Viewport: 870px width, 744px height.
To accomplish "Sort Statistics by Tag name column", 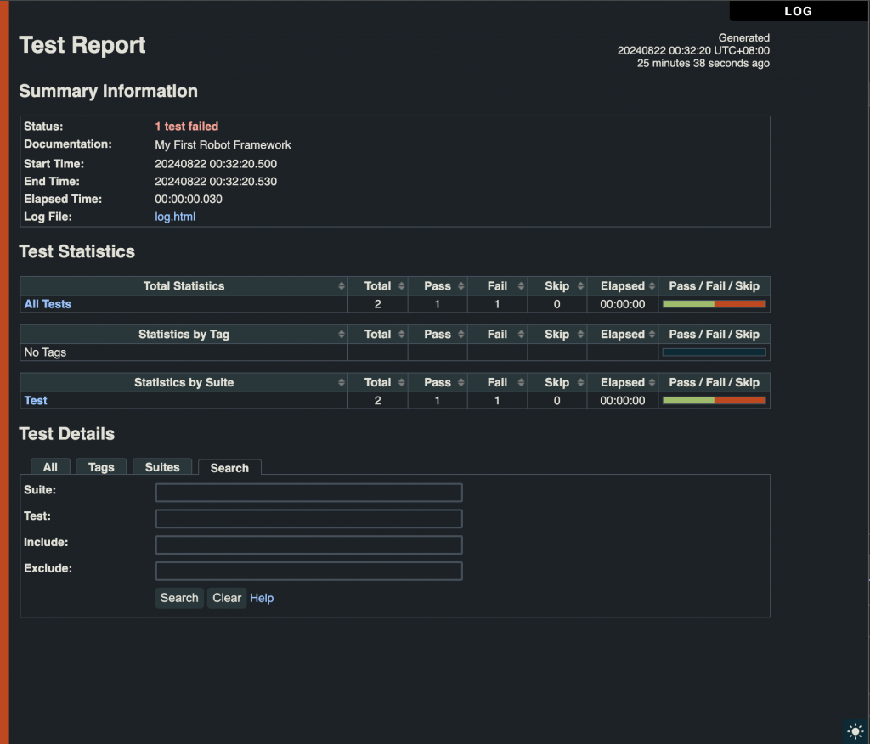I will 184,334.
